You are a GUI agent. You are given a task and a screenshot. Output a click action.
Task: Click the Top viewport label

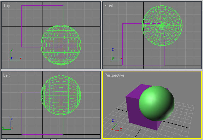click(7, 6)
